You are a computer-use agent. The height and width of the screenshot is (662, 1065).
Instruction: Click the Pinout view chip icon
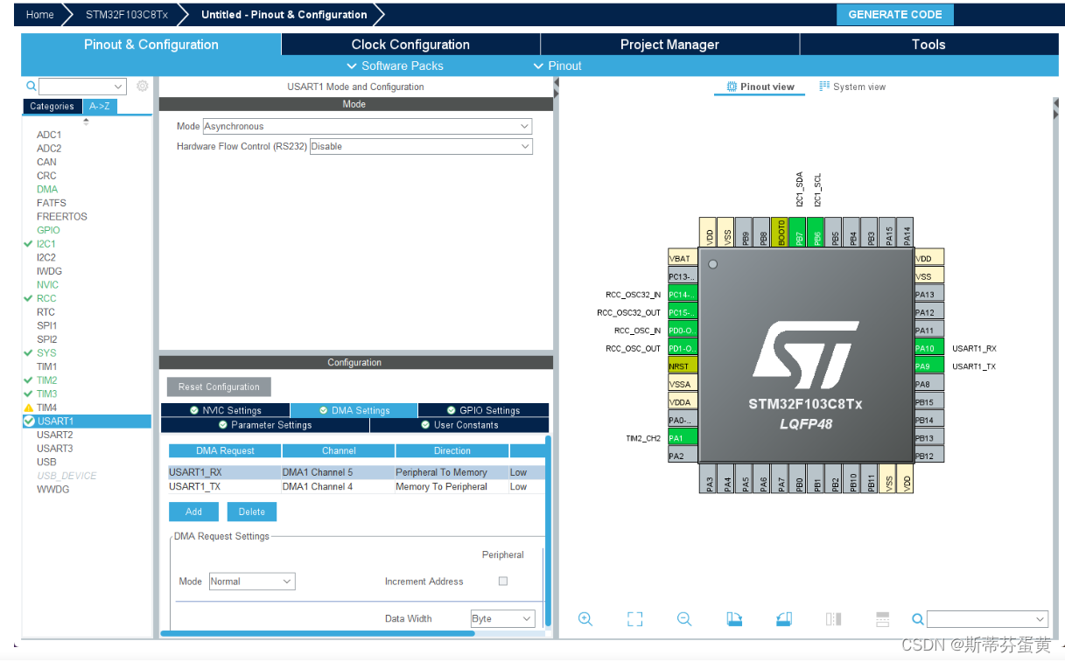tap(732, 87)
